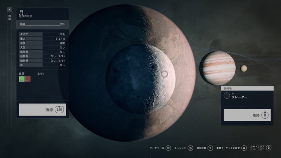Click the X icon on the 着陸 button
Screen dimensions: 281x158
click(265, 115)
